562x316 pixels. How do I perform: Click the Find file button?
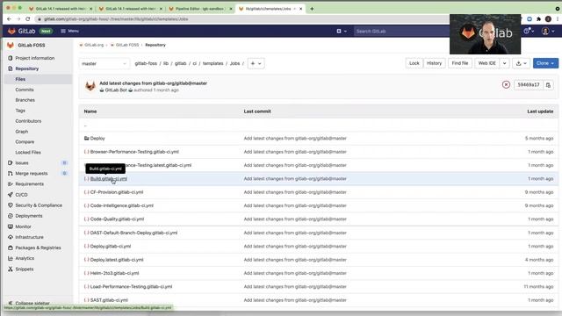(x=460, y=63)
